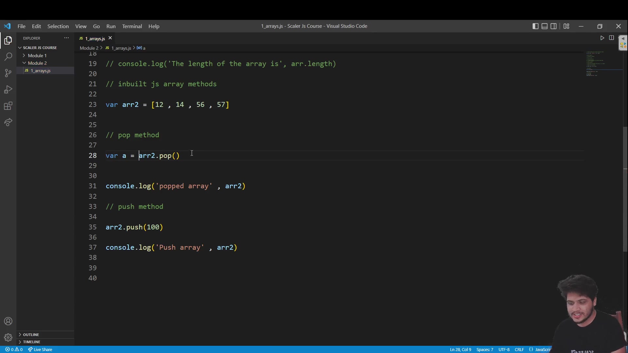Open the Manage settings gear
The width and height of the screenshot is (628, 353).
[8, 337]
